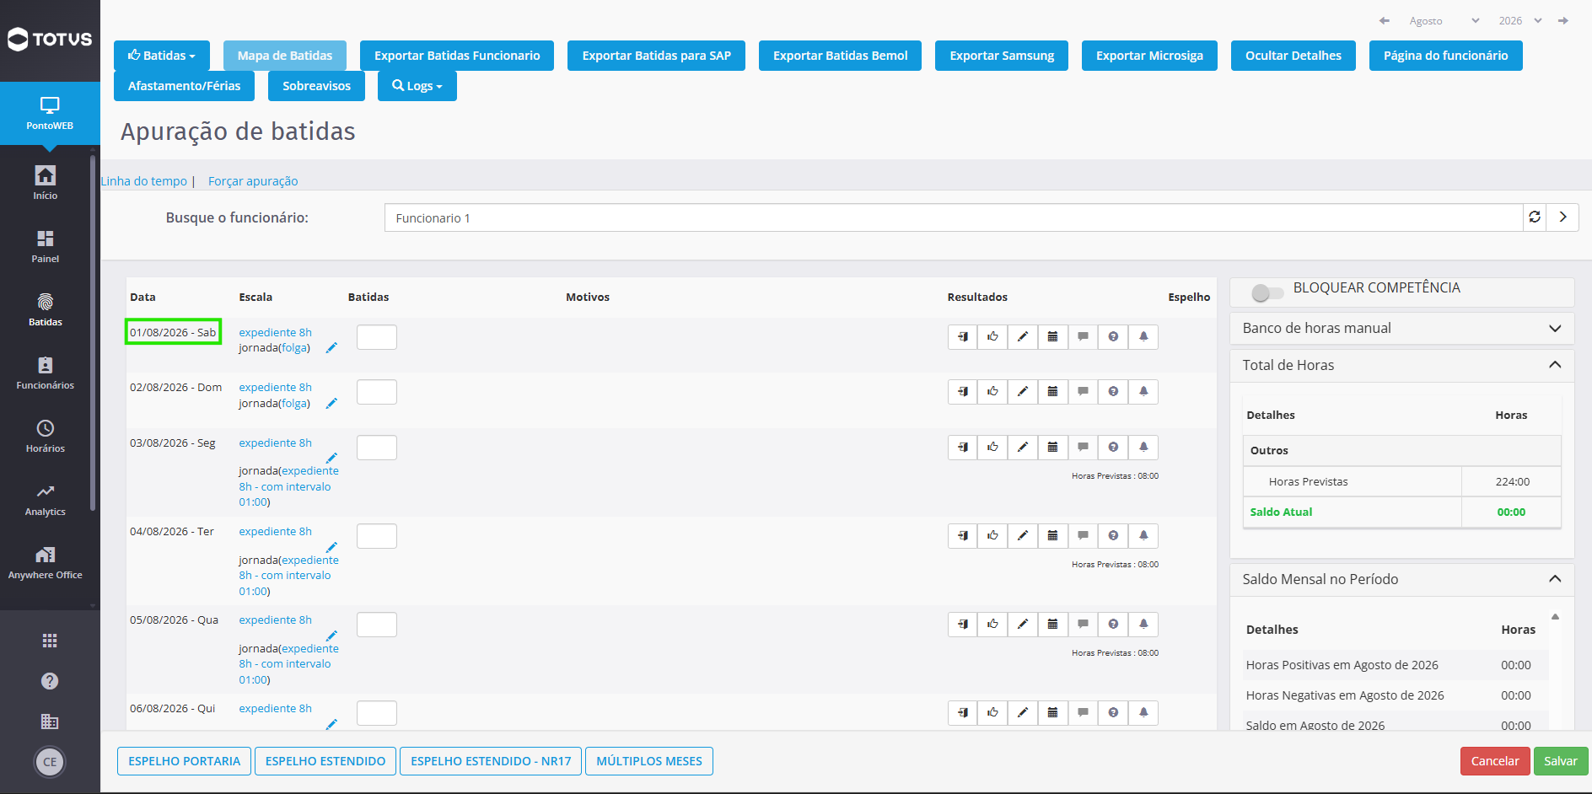
Task: Collapse the Total de Horas panel
Action: [x=1401, y=365]
